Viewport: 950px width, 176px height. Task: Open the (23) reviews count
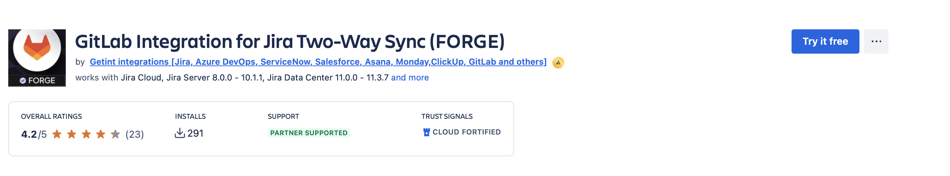(135, 135)
